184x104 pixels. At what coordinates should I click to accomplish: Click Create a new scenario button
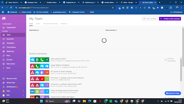(x=170, y=19)
